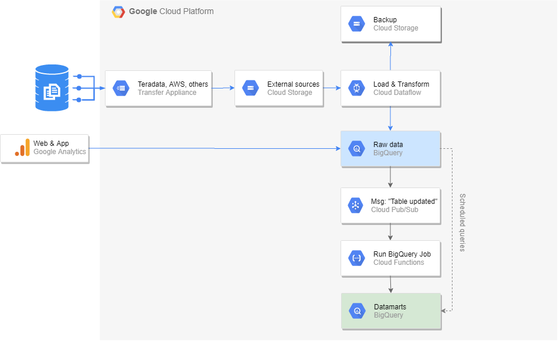Select the Cloud Dataflow hexagon icon
Screen dimensions: 558x341
[356, 88]
